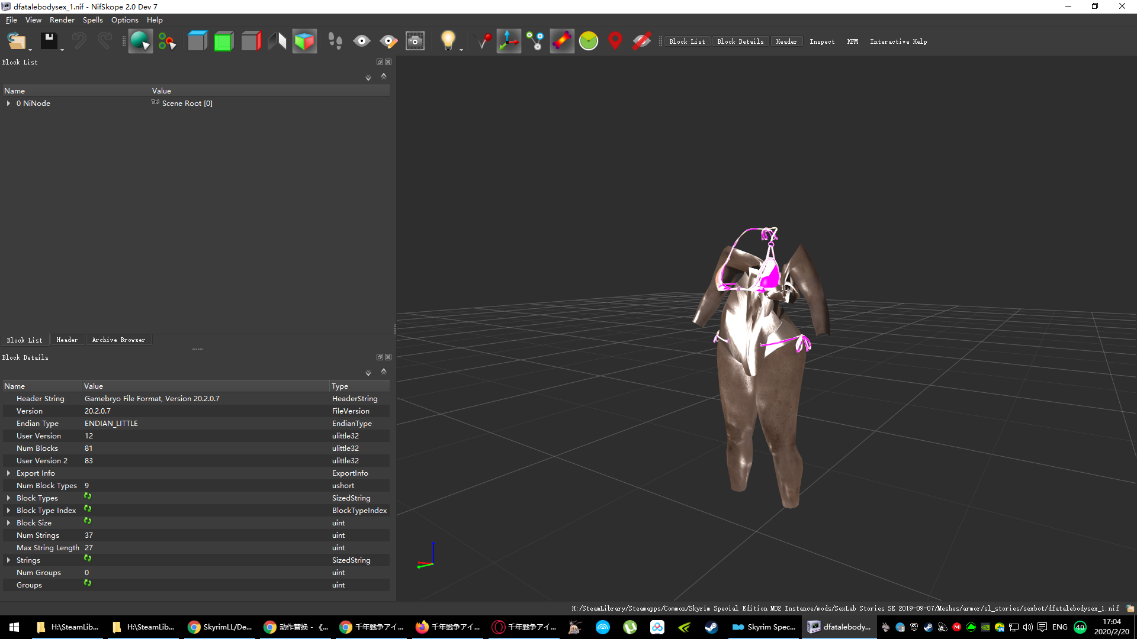Expand the Export Info row

coord(8,473)
